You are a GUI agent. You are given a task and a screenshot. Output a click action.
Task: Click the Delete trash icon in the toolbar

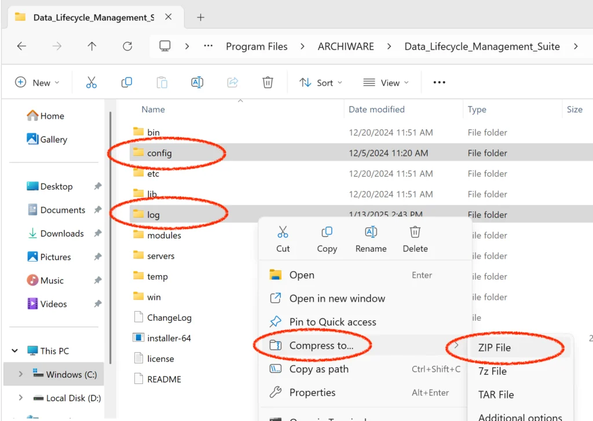pos(268,83)
